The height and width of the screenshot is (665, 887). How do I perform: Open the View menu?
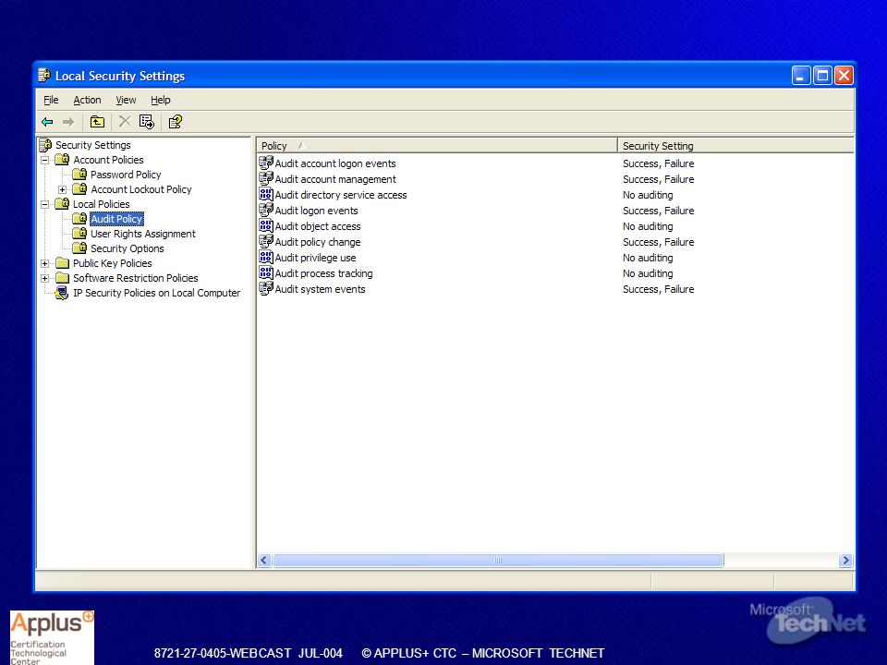point(126,100)
